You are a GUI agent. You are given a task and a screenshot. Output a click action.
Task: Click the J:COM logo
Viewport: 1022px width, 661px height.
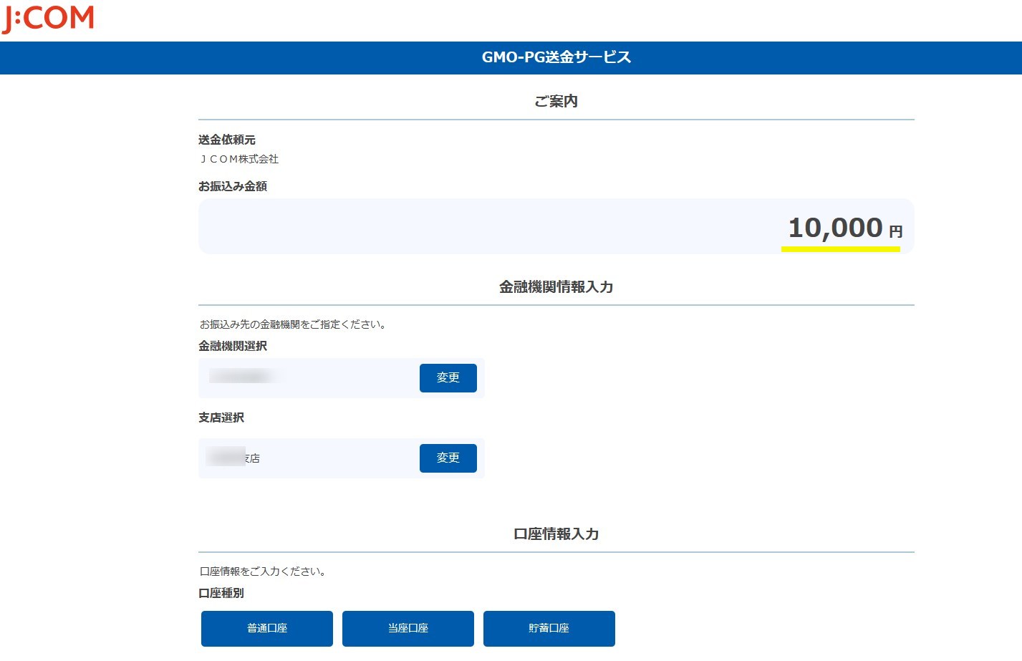pos(48,18)
